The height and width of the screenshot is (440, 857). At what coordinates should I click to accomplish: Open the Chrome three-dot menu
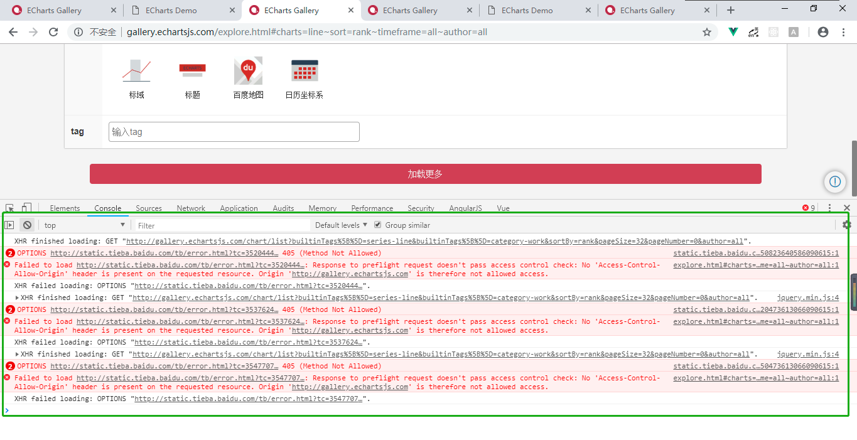(x=843, y=32)
